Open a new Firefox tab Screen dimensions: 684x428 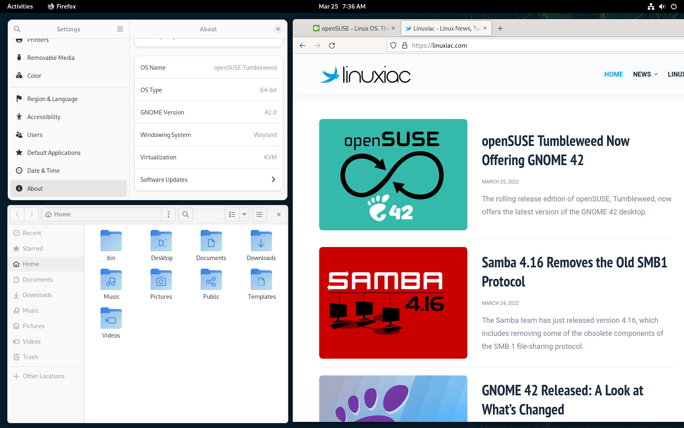tap(500, 29)
